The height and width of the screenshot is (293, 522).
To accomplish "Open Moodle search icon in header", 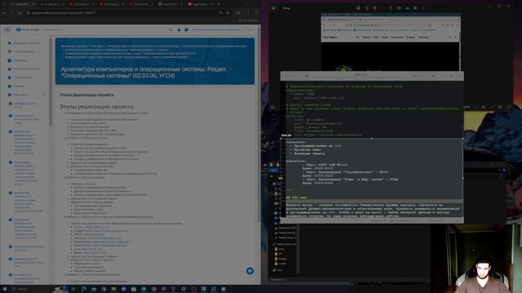I will pos(170,29).
